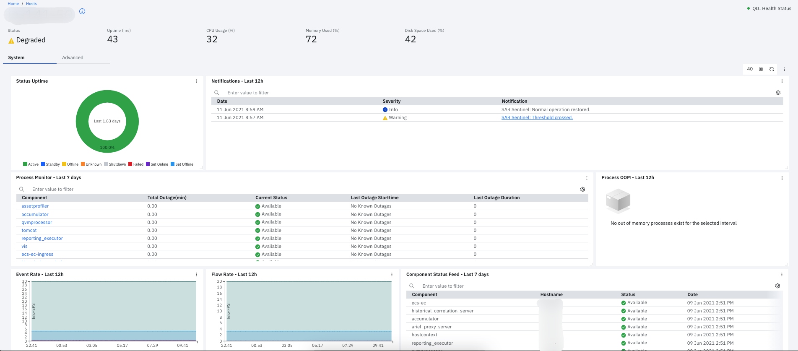Sort status feed by Hostname column
The height and width of the screenshot is (351, 798).
(551, 294)
